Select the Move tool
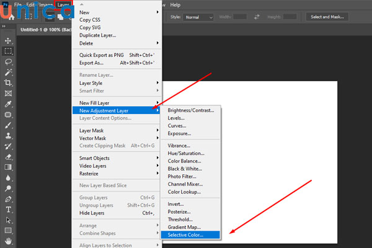Image resolution: width=372 pixels, height=248 pixels. point(9,40)
